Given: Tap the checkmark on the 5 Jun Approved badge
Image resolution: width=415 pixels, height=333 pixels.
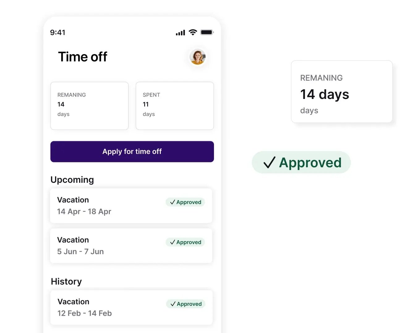Looking at the screenshot, I should pos(173,242).
